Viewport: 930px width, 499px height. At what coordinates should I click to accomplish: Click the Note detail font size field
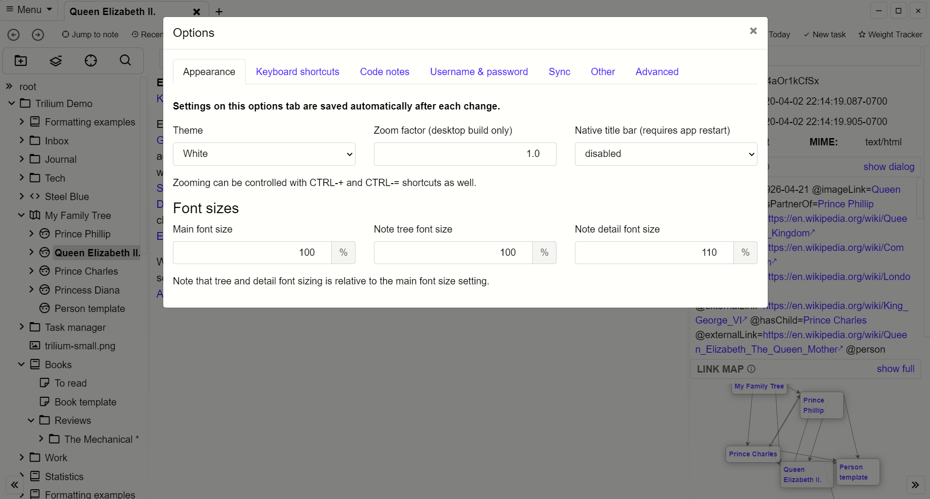tap(654, 252)
